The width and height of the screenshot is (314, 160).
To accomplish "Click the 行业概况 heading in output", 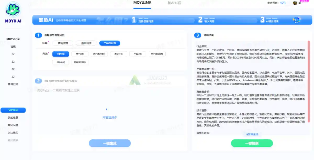I will tap(202, 46).
